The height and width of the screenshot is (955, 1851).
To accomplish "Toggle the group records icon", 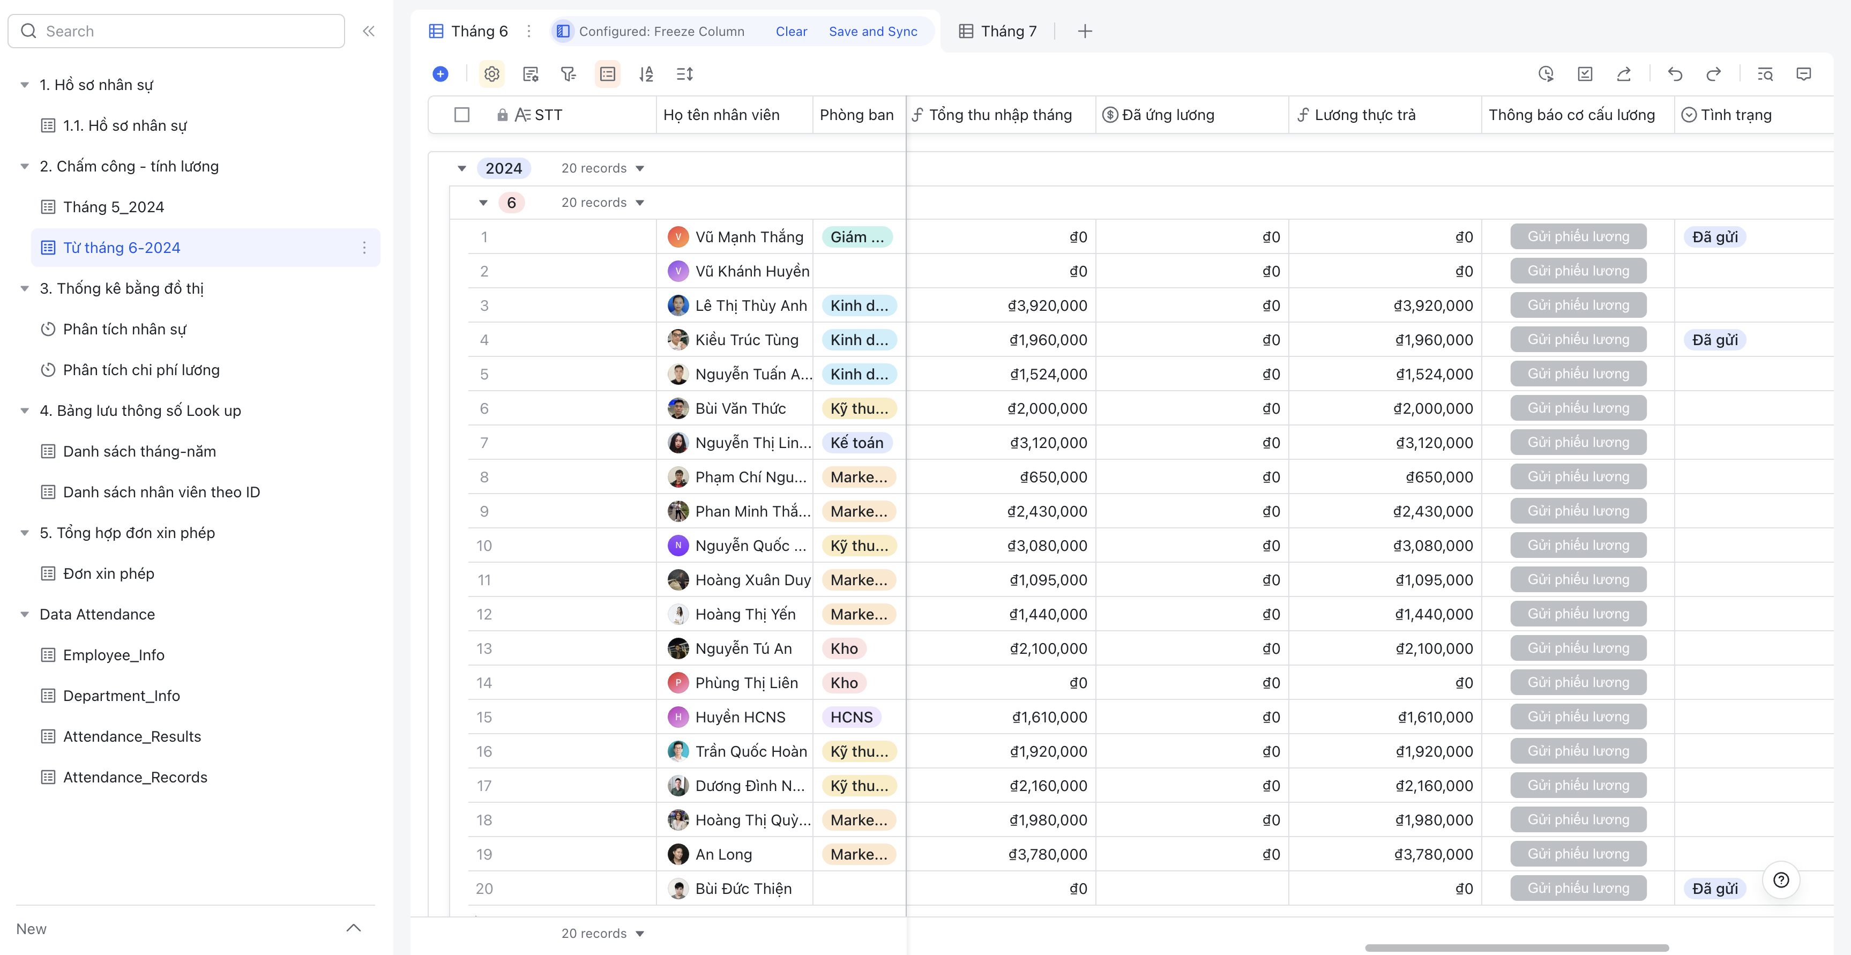I will pyautogui.click(x=607, y=74).
